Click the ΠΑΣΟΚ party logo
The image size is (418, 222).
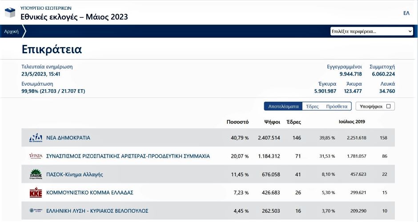click(x=36, y=174)
